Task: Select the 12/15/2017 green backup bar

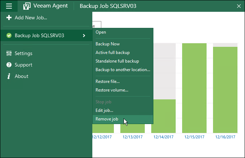Action: coord(194,88)
